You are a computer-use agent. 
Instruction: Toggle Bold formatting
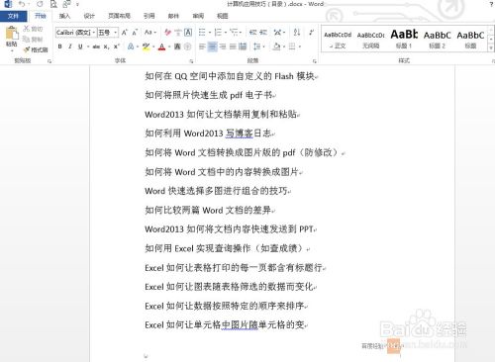(59, 46)
